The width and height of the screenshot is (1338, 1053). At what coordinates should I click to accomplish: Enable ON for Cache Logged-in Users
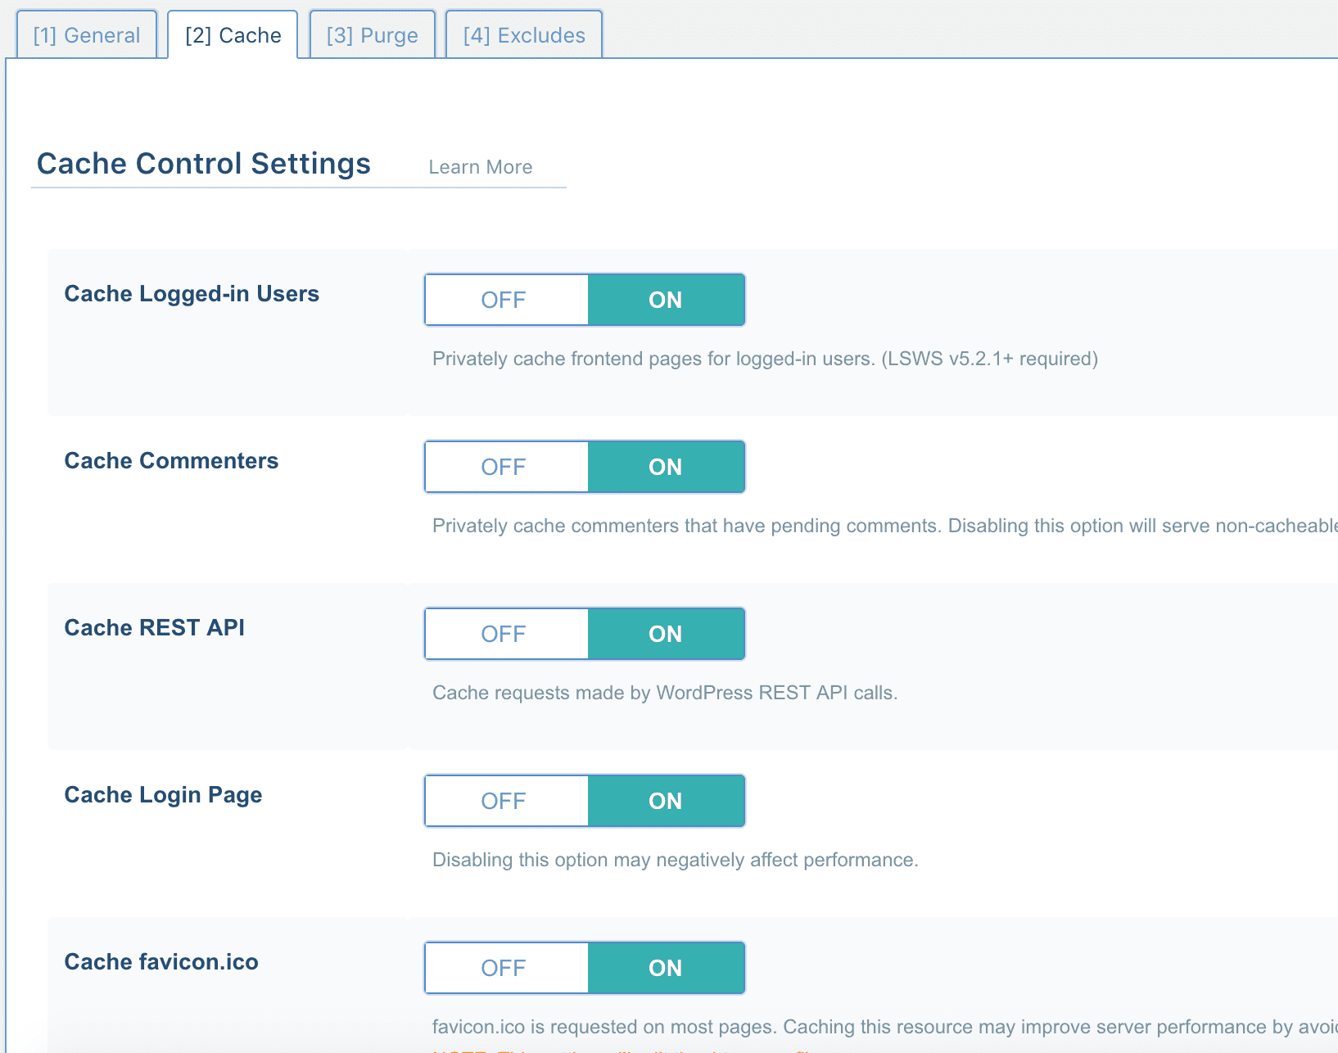point(665,300)
